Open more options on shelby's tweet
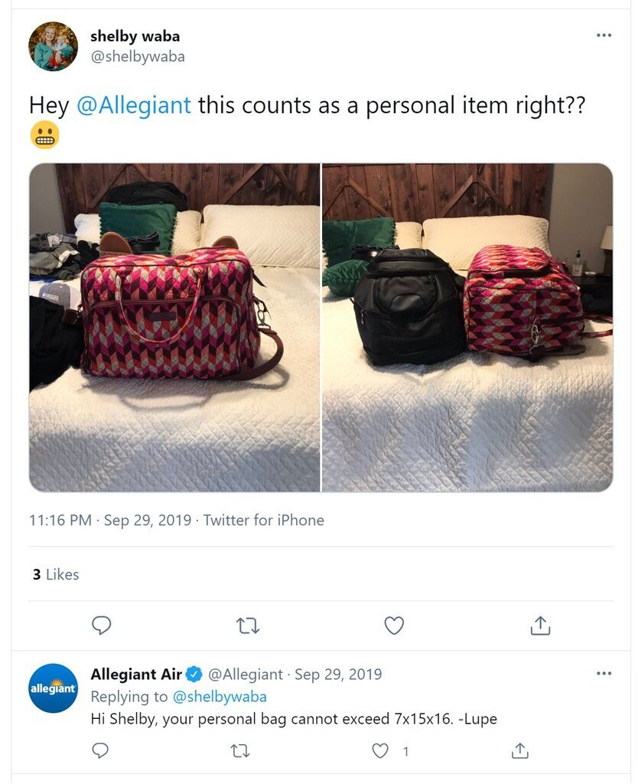638x784 pixels. pos(604,35)
